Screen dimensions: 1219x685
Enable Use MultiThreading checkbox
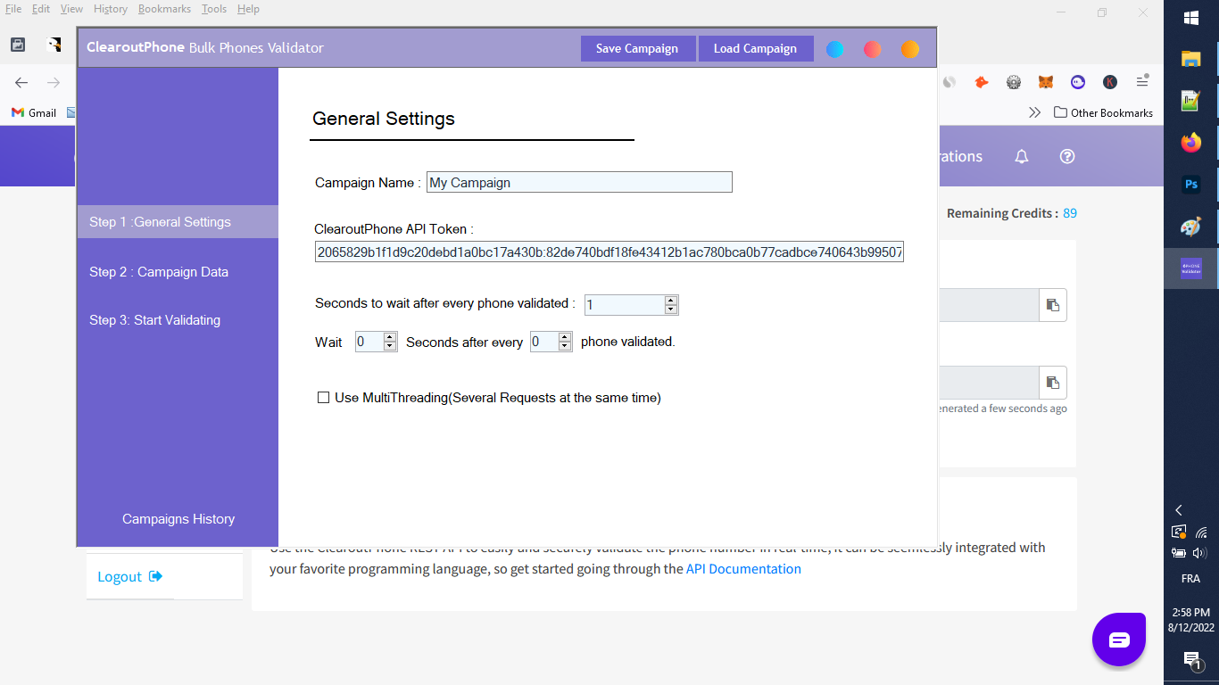pyautogui.click(x=324, y=398)
